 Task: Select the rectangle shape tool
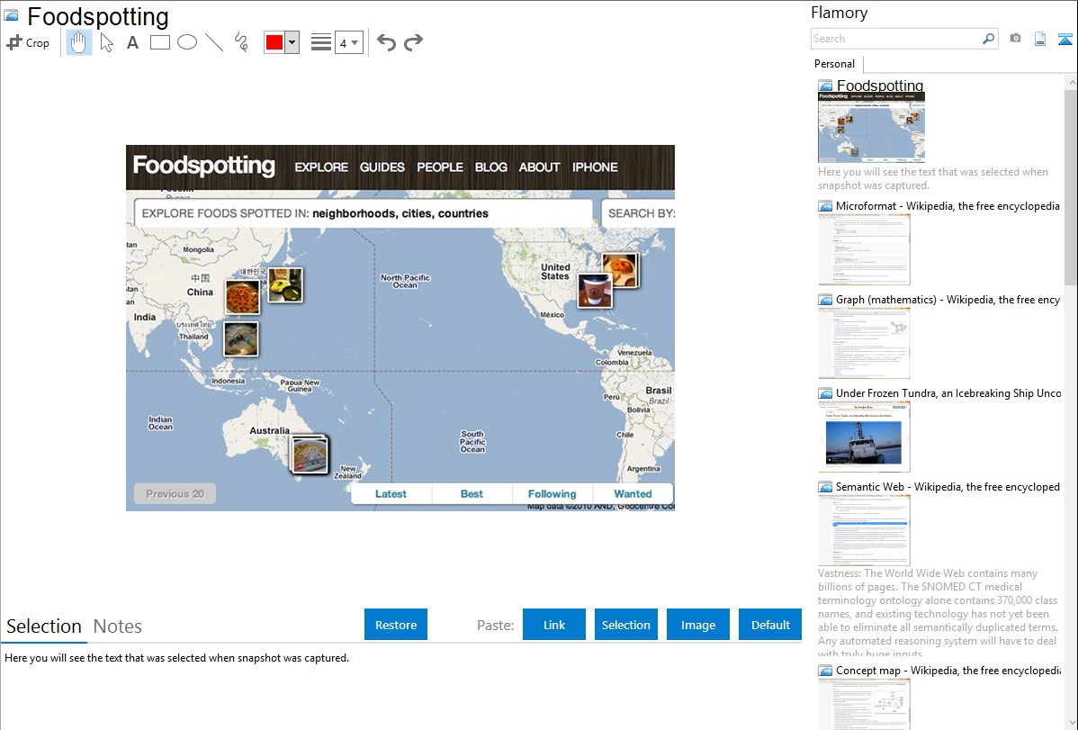[159, 42]
